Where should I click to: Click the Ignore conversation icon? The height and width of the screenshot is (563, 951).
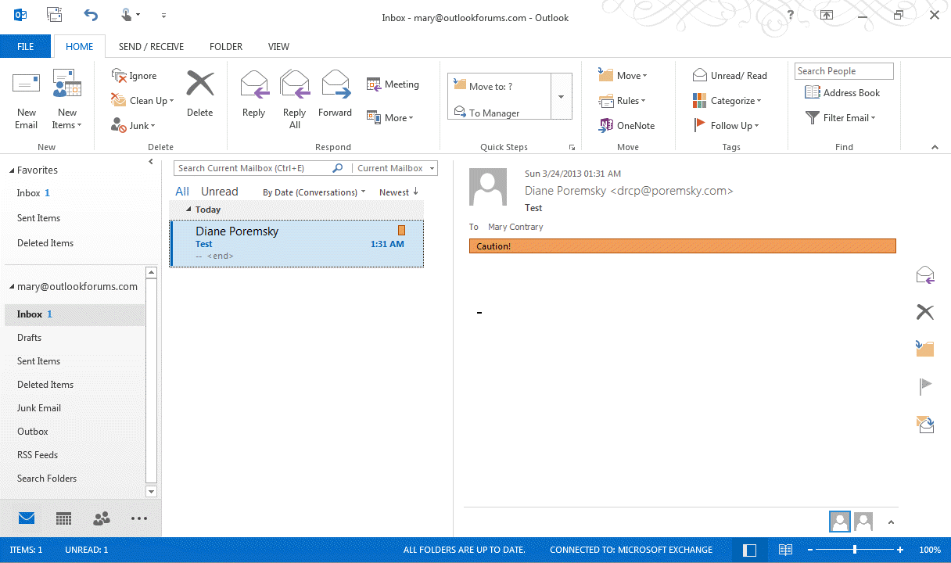pos(119,76)
